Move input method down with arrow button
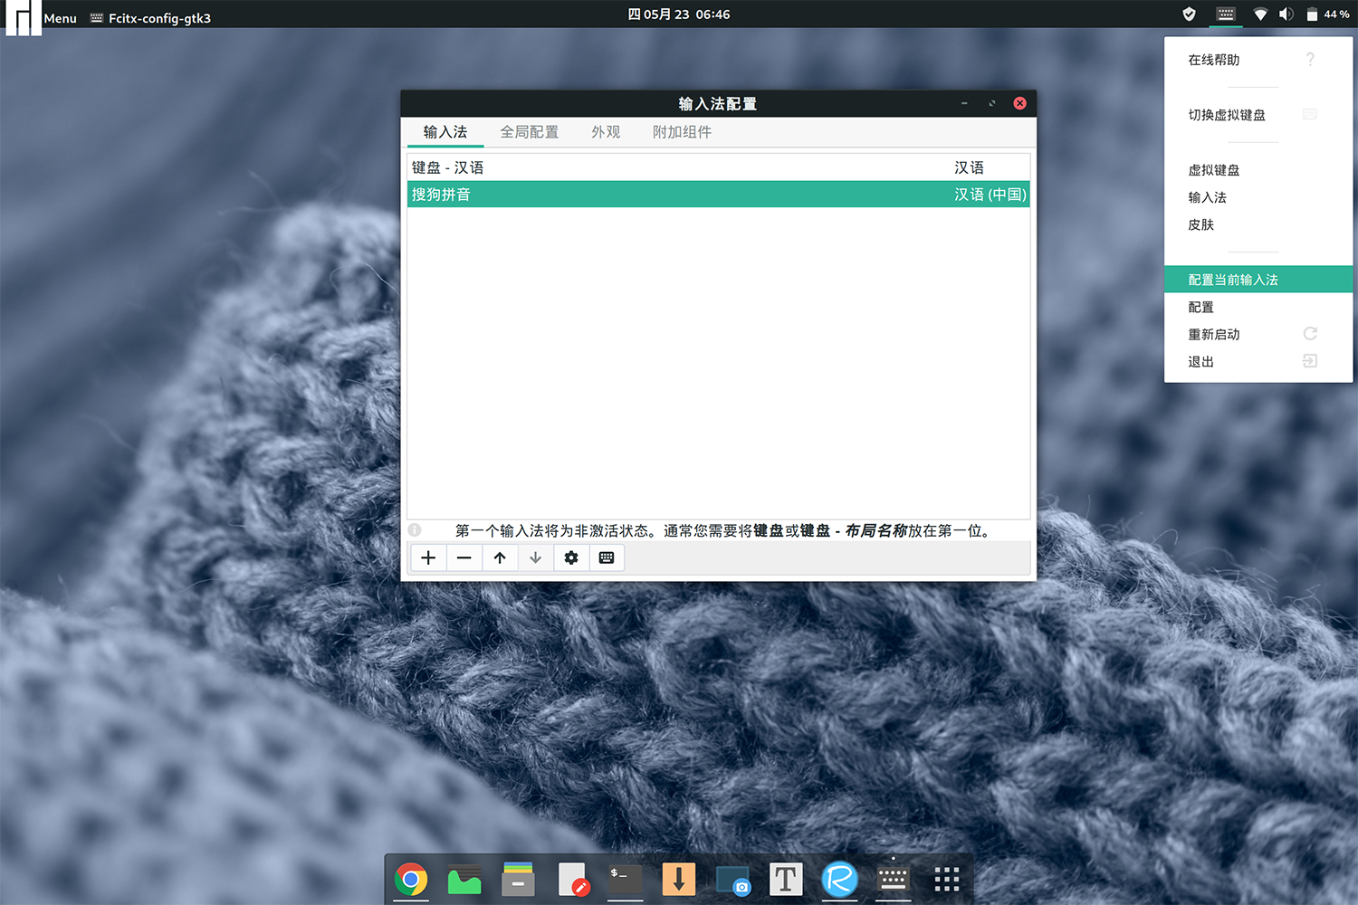The width and height of the screenshot is (1358, 905). point(535,557)
